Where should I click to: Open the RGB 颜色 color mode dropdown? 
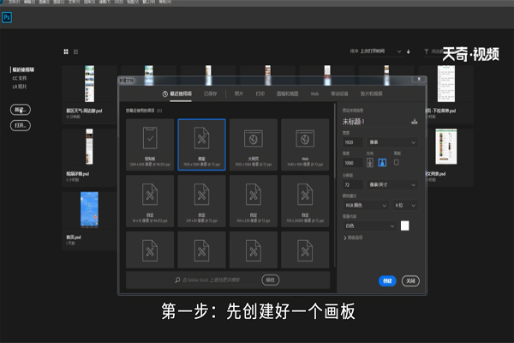tap(366, 206)
